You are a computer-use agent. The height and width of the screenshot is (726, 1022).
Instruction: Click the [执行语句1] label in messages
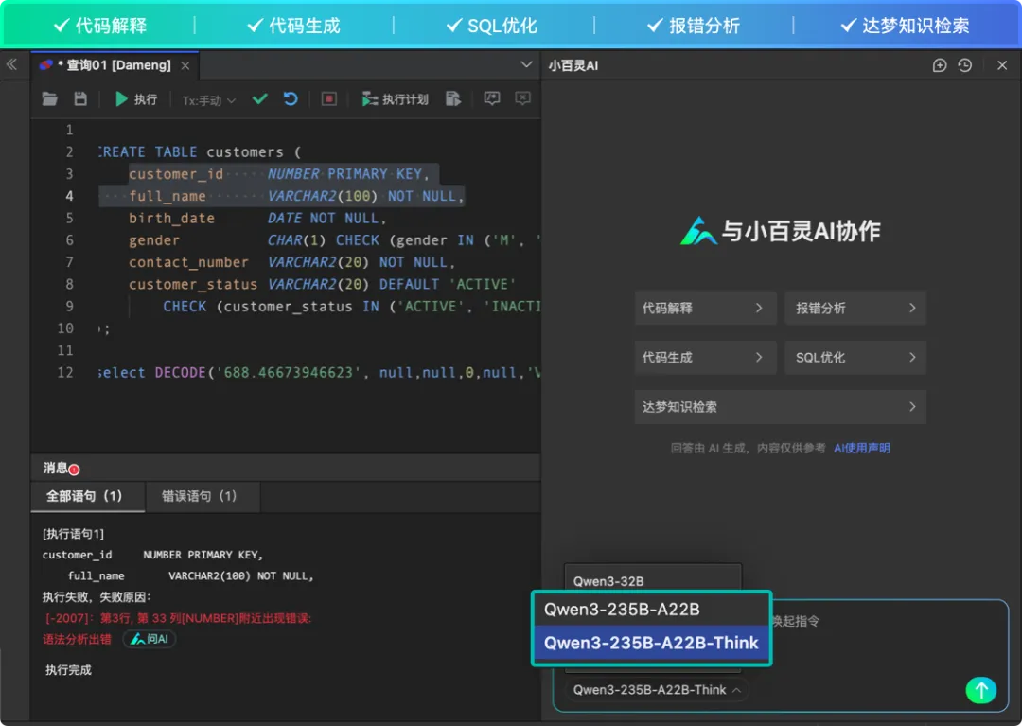73,534
